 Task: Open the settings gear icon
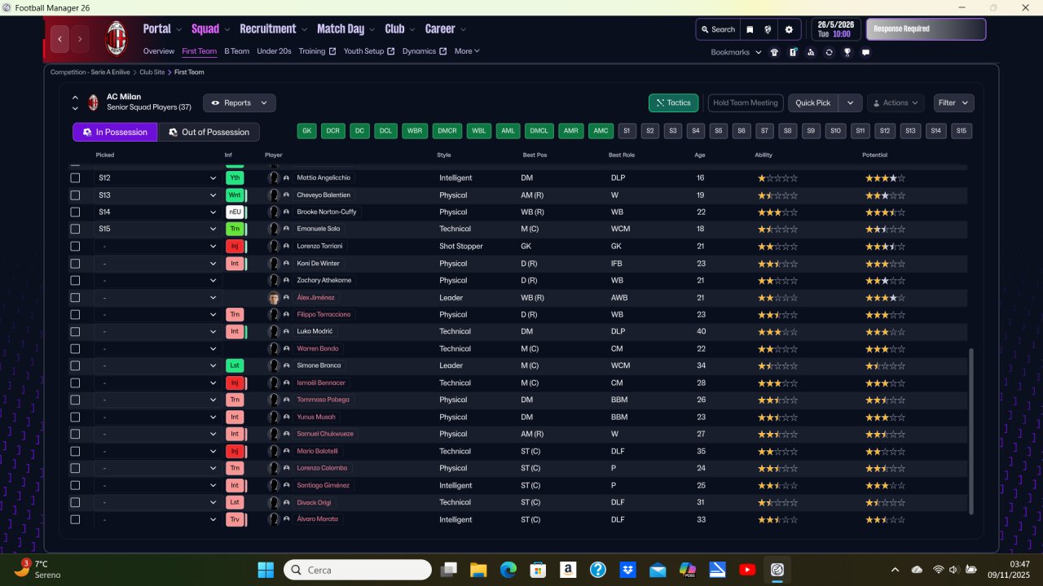[x=789, y=29]
